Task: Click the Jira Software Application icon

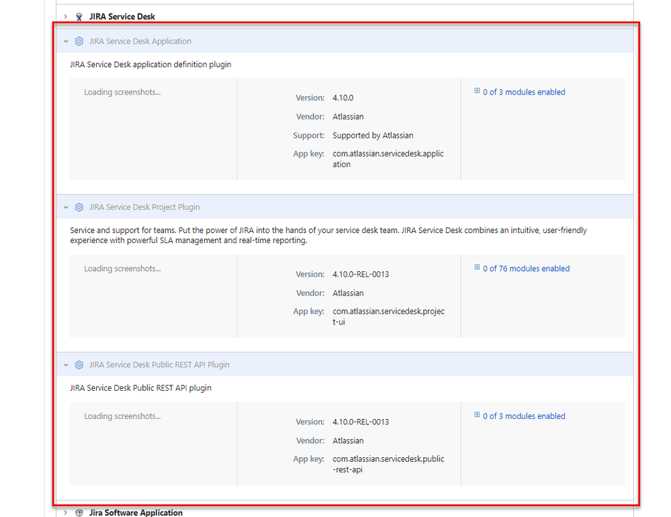Action: (79, 512)
